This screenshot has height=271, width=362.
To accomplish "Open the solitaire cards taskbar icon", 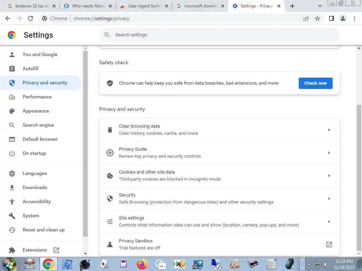I will (x=105, y=264).
